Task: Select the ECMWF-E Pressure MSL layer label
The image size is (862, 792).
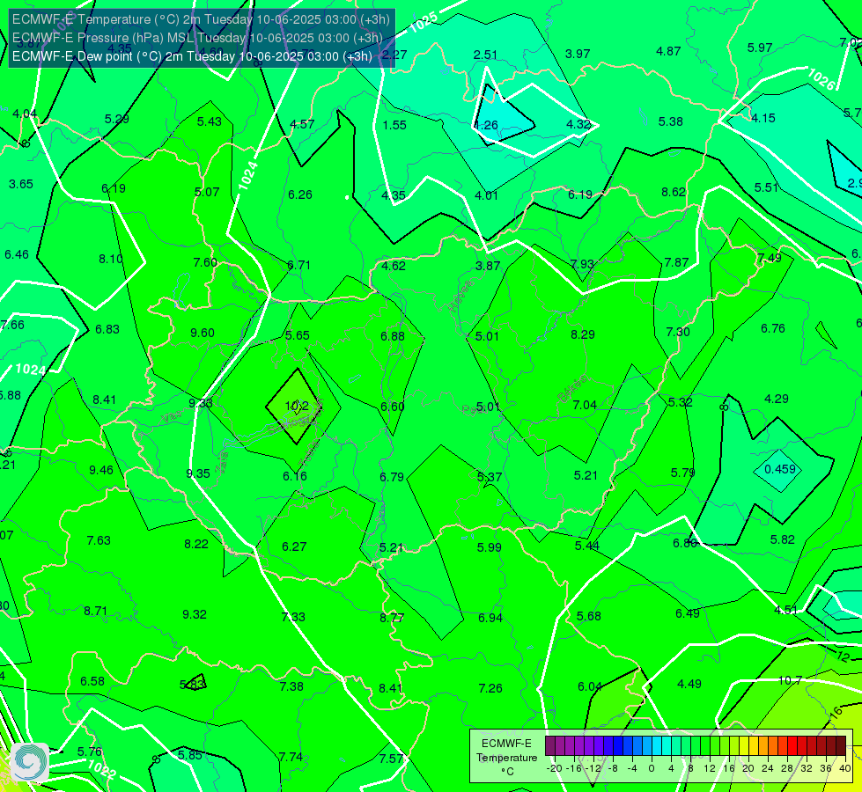Action: (x=197, y=38)
